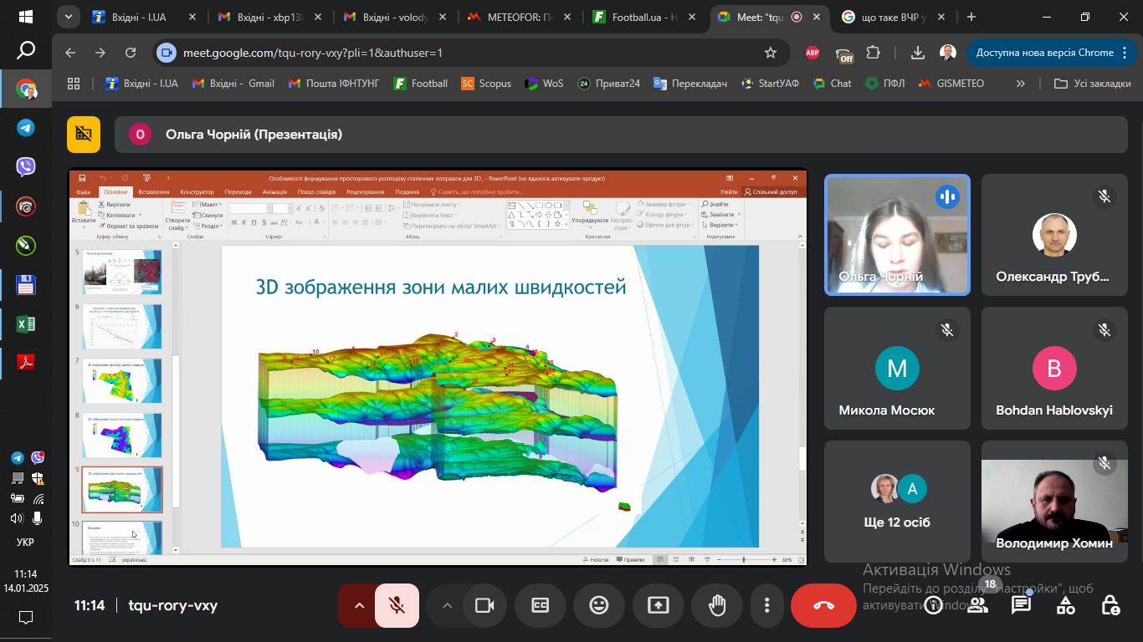Click the Ще 12 осіб participants tile
This screenshot has height=642, width=1143.
(x=897, y=502)
